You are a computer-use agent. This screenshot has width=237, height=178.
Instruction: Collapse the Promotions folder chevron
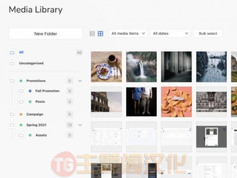click(80, 81)
